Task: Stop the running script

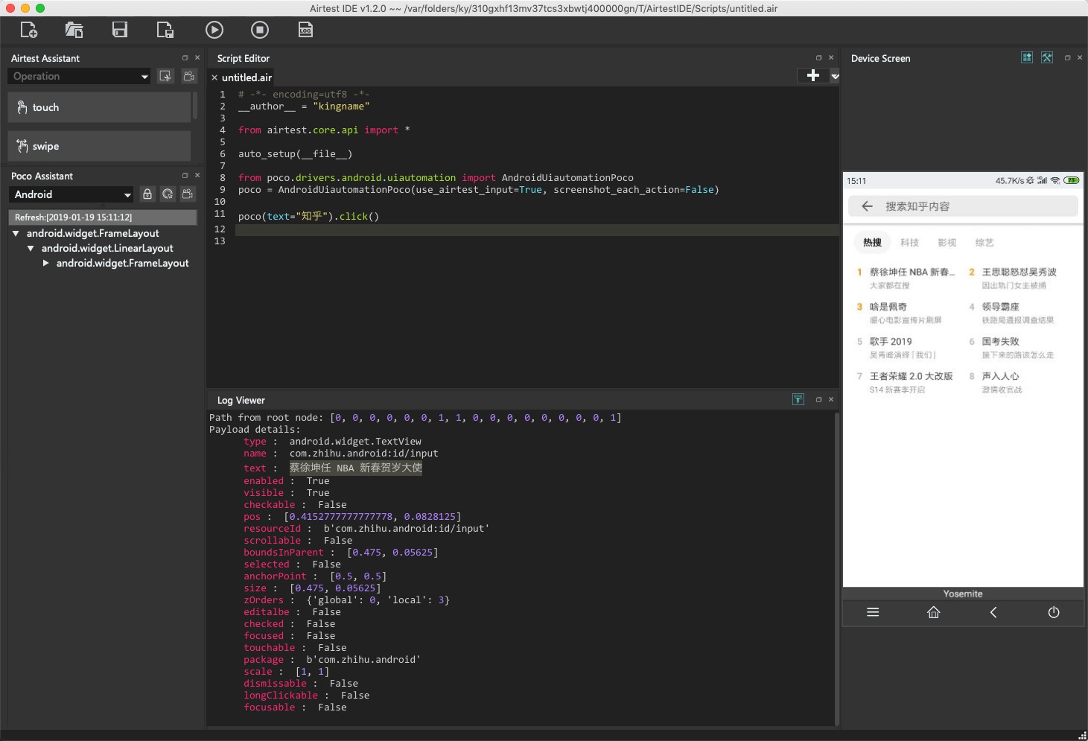Action: 259,30
